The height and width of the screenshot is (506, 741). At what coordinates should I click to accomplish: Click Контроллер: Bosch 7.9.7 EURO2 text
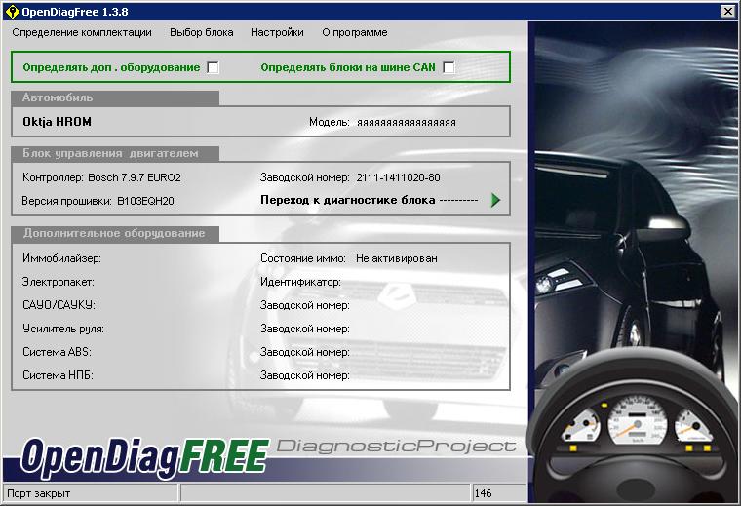coord(101,177)
